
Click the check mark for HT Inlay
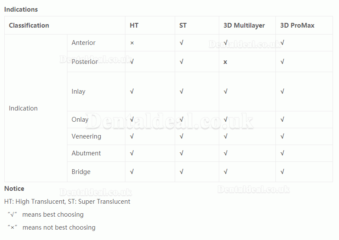click(131, 92)
